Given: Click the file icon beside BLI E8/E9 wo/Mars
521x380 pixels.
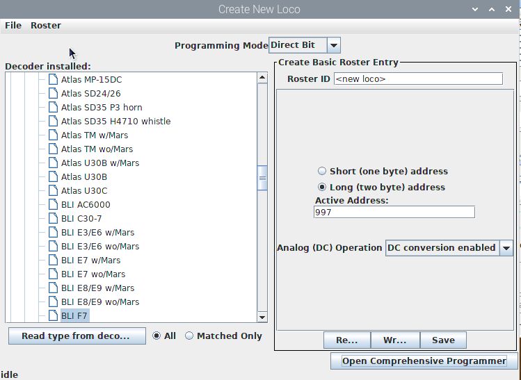Looking at the screenshot, I should coord(53,302).
